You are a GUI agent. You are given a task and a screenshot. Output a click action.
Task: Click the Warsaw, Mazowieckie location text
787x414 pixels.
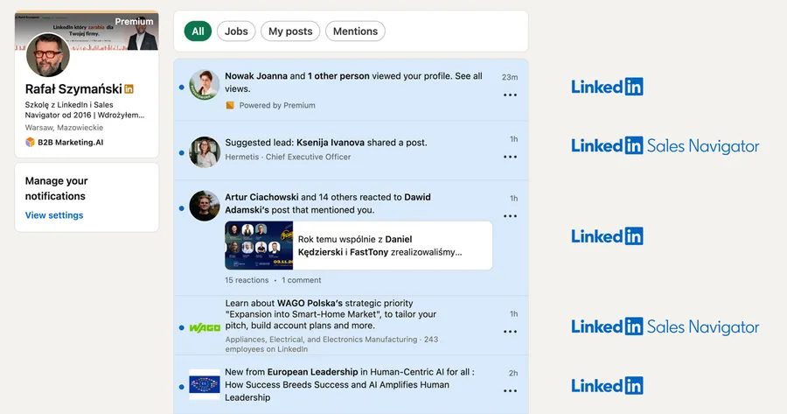(x=64, y=128)
